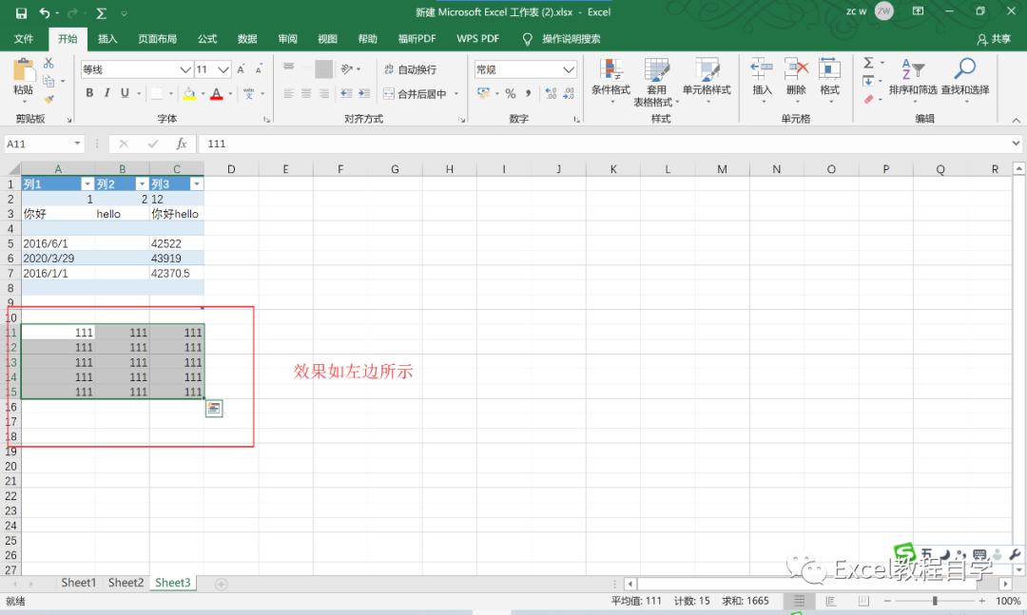Click 合并后居中 button
The width and height of the screenshot is (1027, 615).
point(416,94)
